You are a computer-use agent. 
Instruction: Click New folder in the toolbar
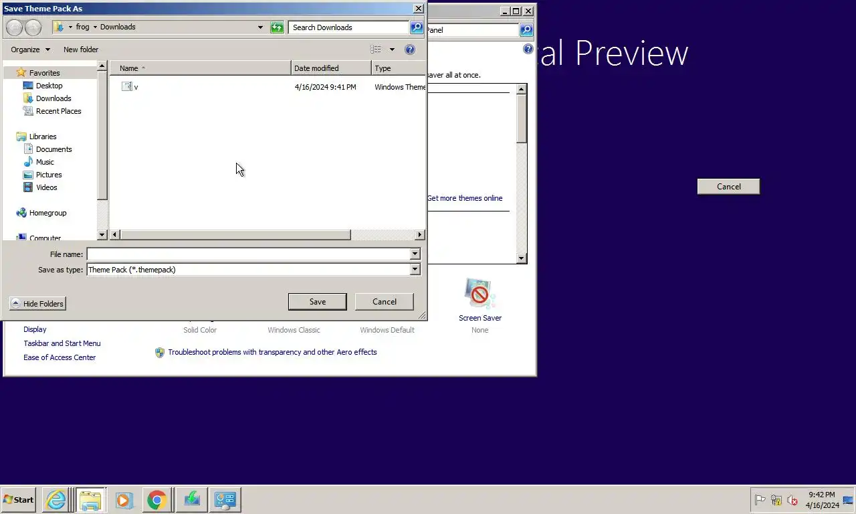(x=81, y=50)
